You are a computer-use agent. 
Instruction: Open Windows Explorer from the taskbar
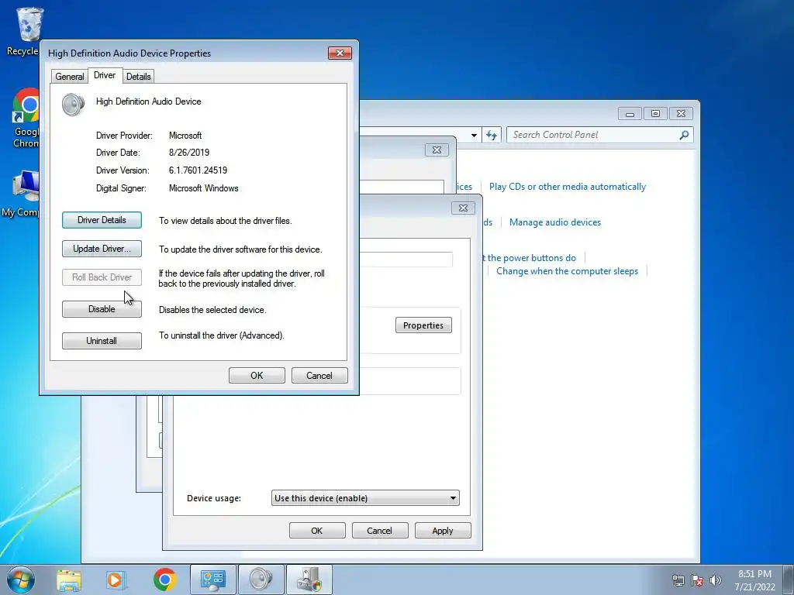[69, 580]
